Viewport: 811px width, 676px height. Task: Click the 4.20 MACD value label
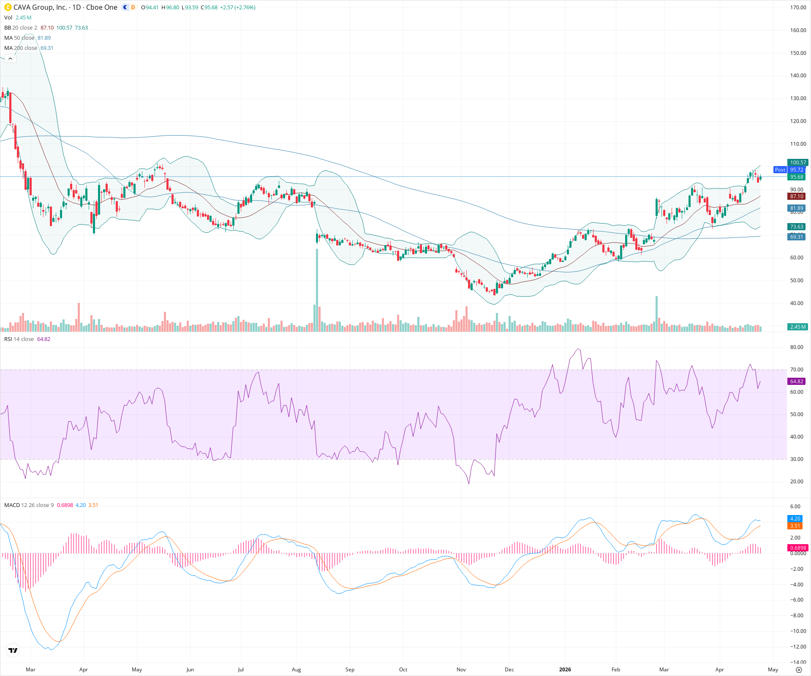tap(794, 519)
